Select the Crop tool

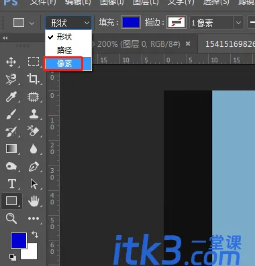(33, 79)
